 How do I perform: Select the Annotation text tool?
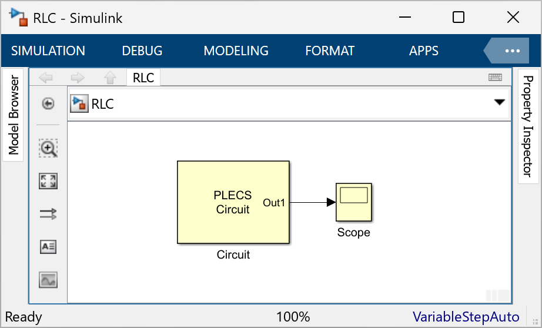click(48, 247)
